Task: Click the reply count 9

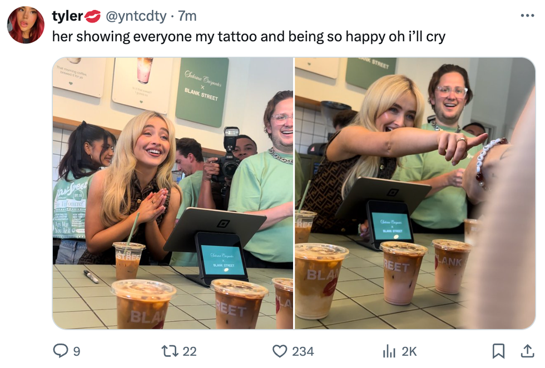Action: click(x=77, y=351)
